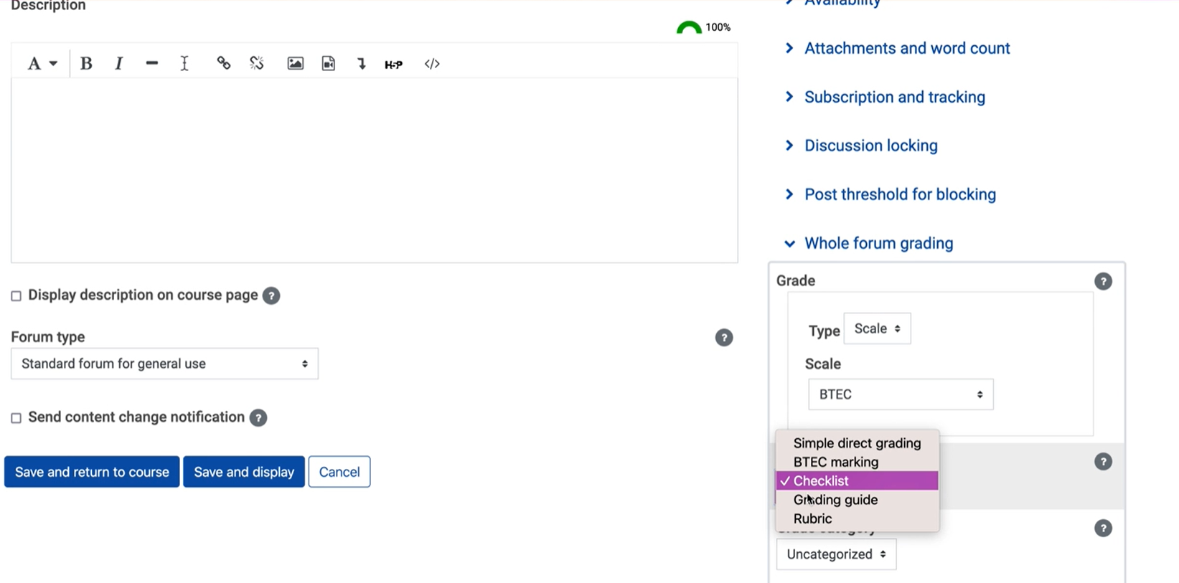Image resolution: width=1179 pixels, height=583 pixels.
Task: Insert an image into the description
Action: 296,64
